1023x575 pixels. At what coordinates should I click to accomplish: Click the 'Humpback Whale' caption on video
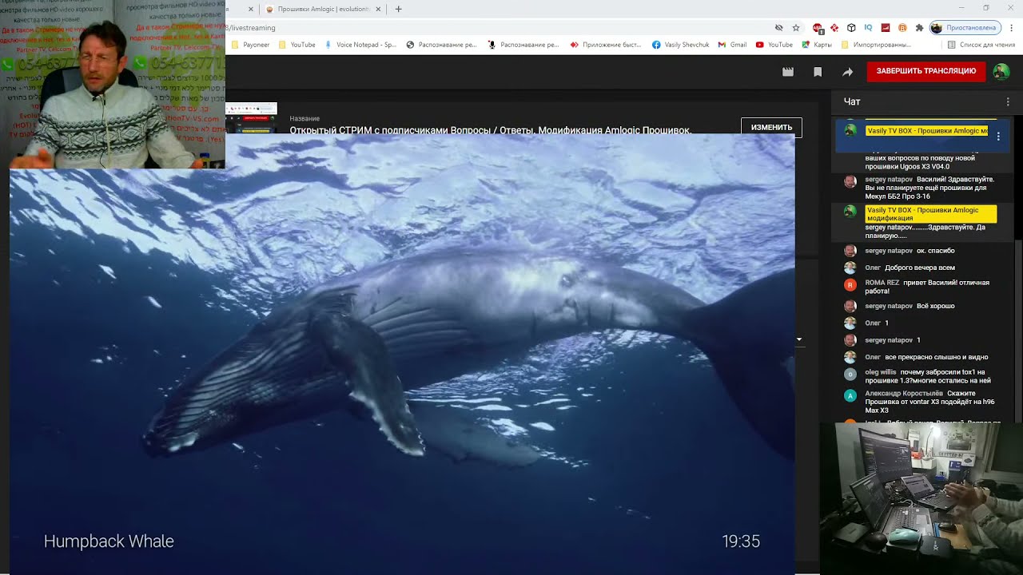109,541
